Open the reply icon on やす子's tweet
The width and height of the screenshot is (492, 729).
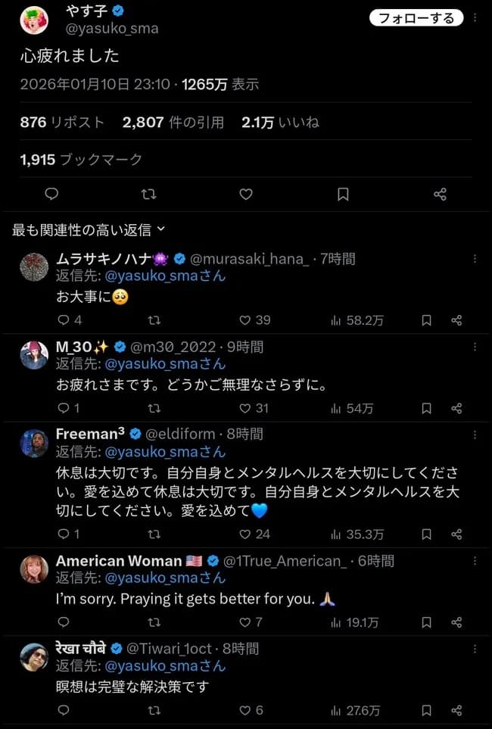[51, 195]
